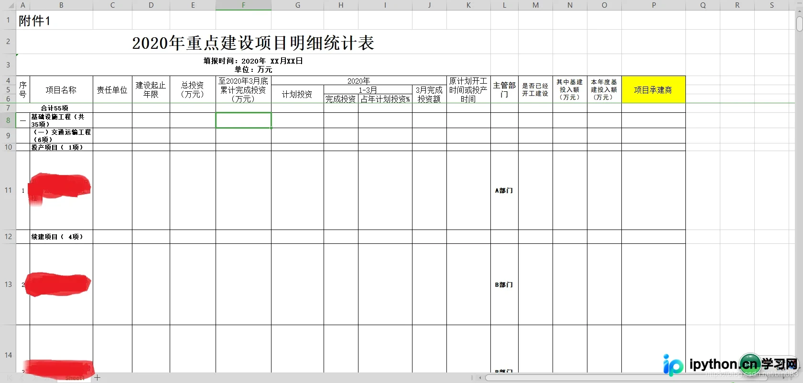Click the 序号 header cell

(x=23, y=89)
